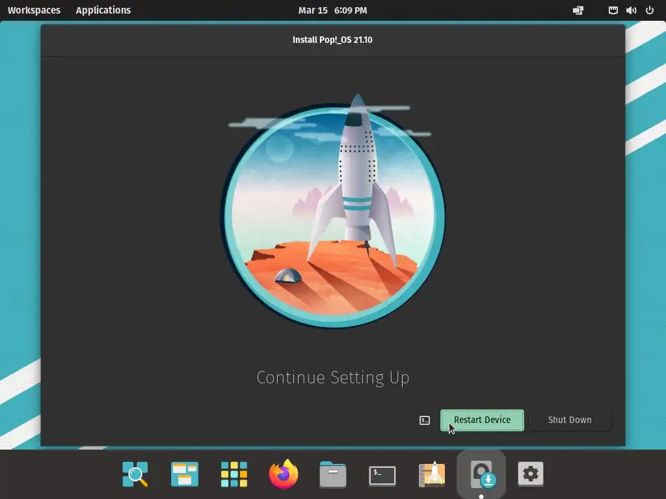Viewport: 666px width, 499px height.
Task: Open the Workspaces overview
Action: click(34, 10)
